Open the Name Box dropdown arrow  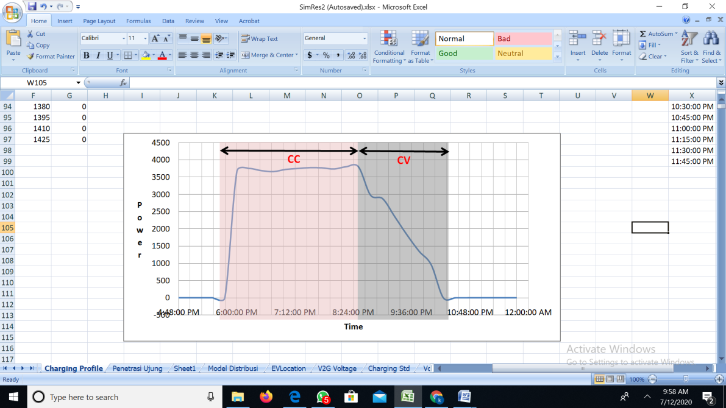[x=78, y=83]
